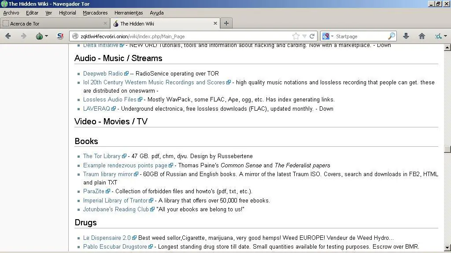Click the forward navigation arrow
This screenshot has width=451, height=253.
(x=24, y=36)
